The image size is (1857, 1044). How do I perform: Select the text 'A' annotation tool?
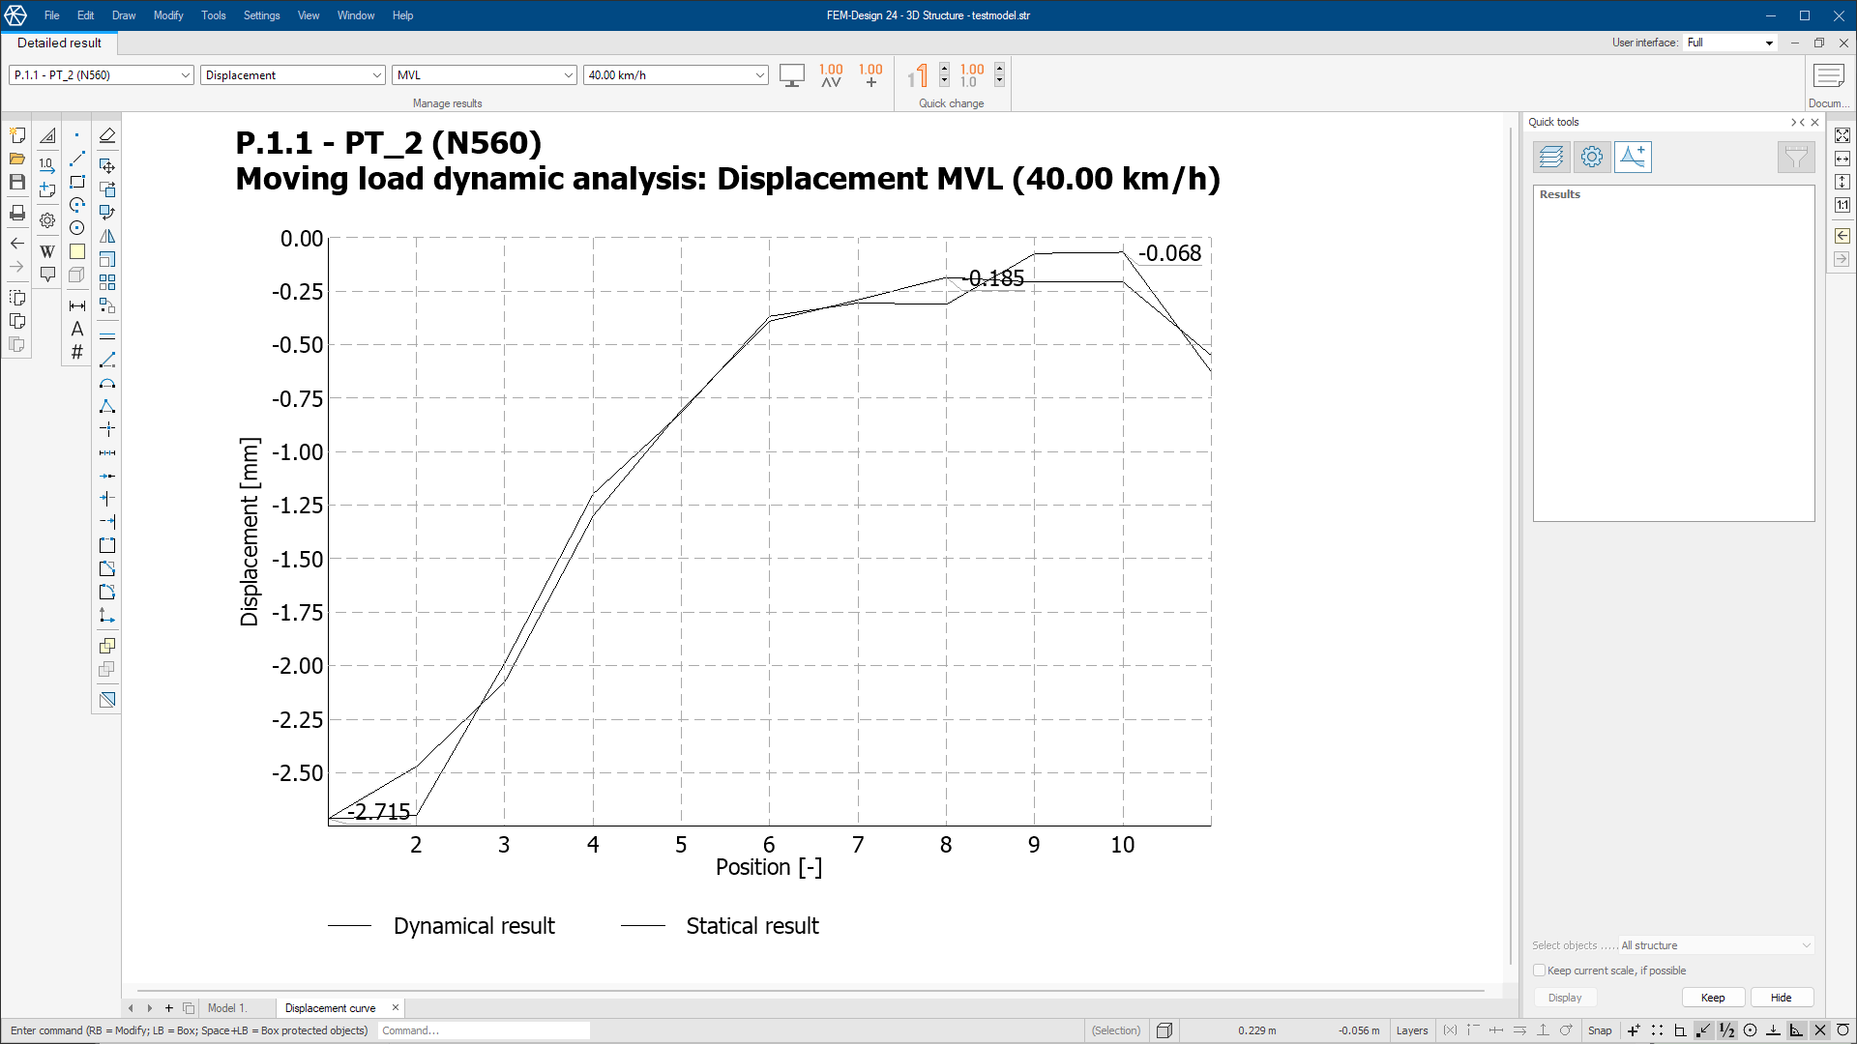pos(77,329)
